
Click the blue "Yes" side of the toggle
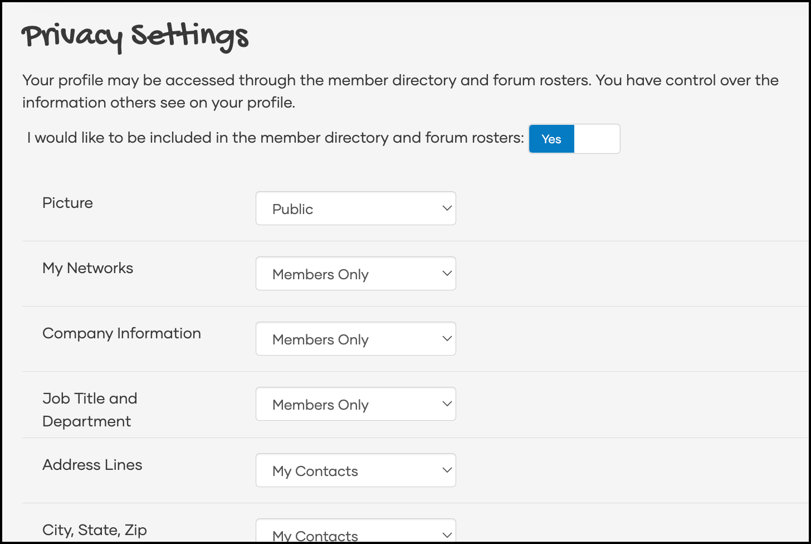click(x=551, y=139)
